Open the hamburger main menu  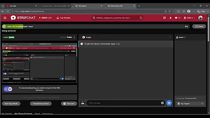[x=5, y=18]
